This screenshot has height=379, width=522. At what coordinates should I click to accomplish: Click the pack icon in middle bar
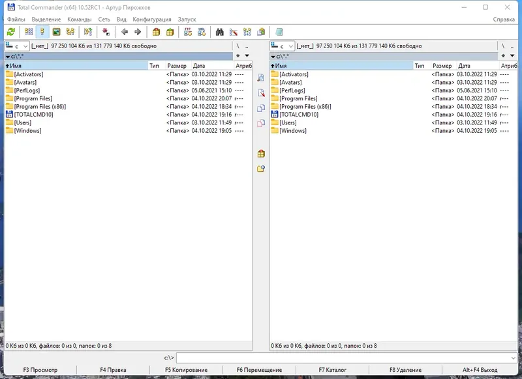click(x=261, y=154)
